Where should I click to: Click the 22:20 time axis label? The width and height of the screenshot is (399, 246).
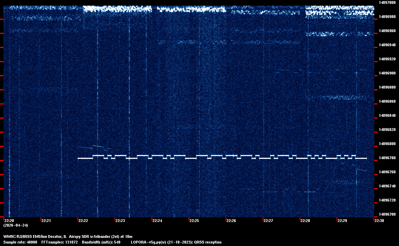pyautogui.click(x=9, y=221)
